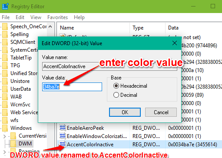Select the Unistore folder icon
Viewport: 222px width, 158px height.
(x=5, y=81)
